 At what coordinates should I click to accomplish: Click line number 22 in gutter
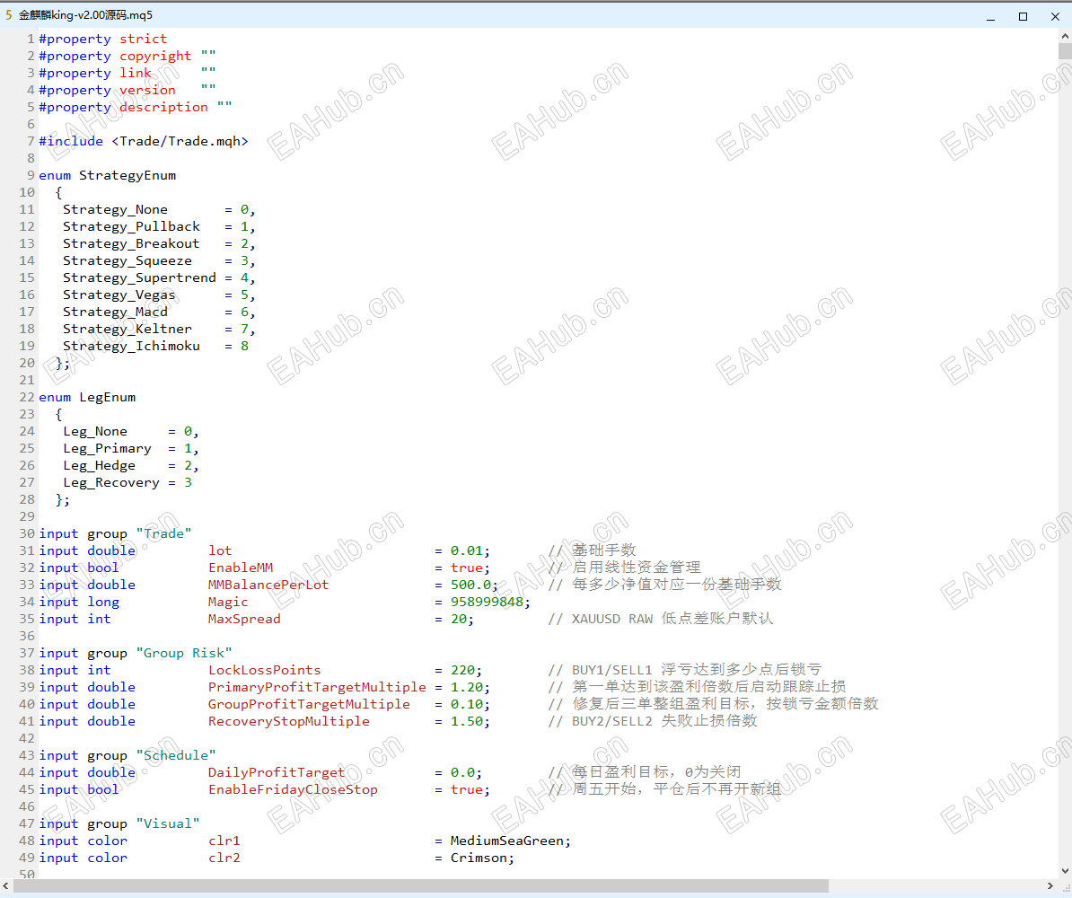[x=27, y=397]
